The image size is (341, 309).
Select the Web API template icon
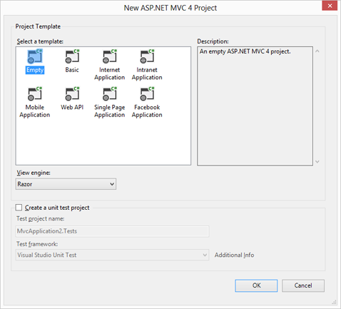[72, 94]
